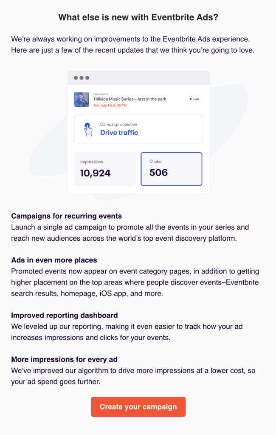Screen dimensions: 276x435
Task: Click the green dot in Live badge
Action: 191,99
